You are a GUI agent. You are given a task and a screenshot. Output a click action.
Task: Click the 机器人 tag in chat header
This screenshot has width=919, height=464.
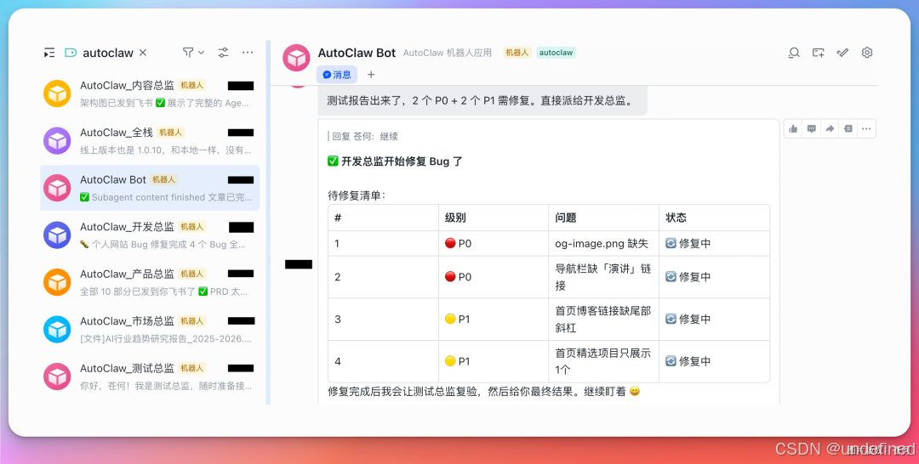tap(517, 53)
